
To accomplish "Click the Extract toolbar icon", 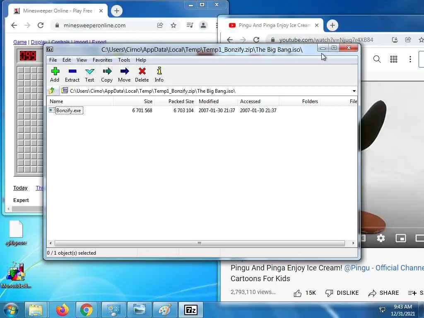I will click(72, 75).
